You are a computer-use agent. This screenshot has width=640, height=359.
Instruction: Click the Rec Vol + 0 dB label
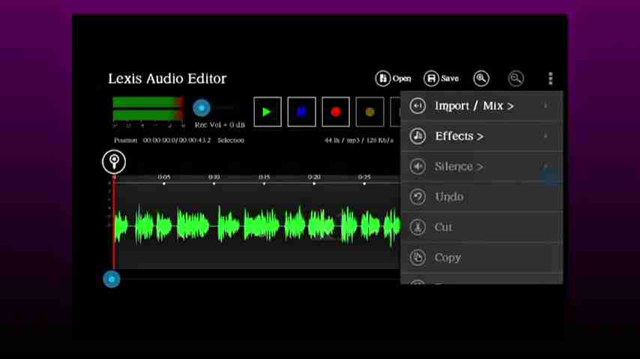point(220,125)
